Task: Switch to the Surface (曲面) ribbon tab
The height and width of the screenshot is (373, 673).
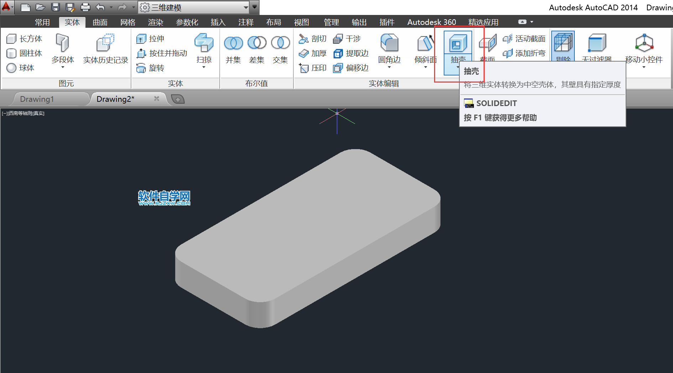Action: pos(100,22)
